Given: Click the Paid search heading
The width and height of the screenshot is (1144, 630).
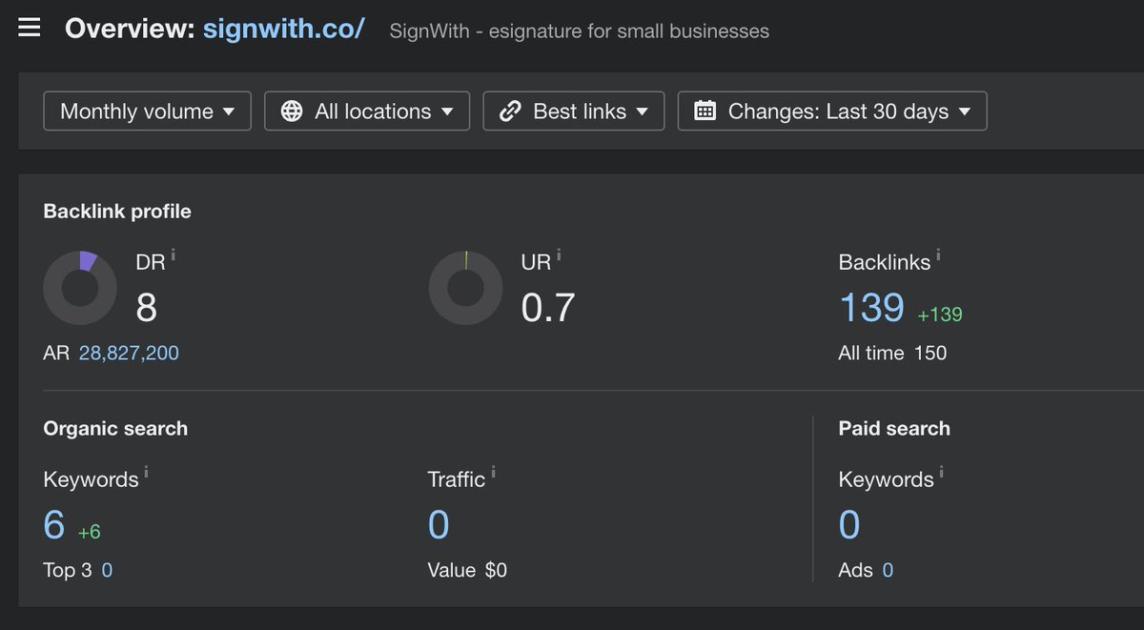Looking at the screenshot, I should 894,429.
